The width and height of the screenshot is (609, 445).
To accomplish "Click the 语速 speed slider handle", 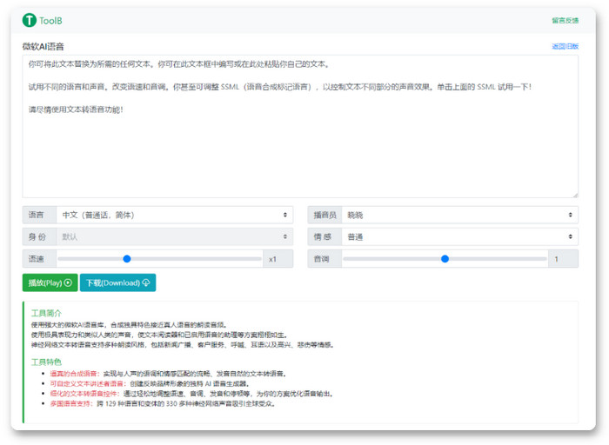I will 127,259.
